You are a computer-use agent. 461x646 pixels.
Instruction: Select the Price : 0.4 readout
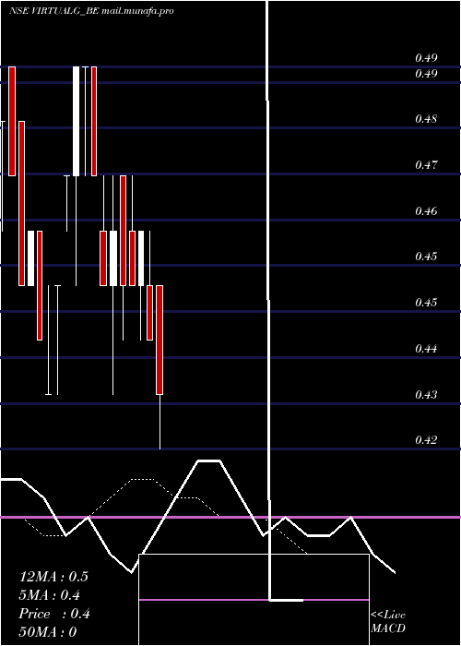(54, 614)
